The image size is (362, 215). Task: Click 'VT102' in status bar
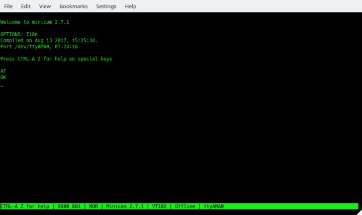coord(159,206)
